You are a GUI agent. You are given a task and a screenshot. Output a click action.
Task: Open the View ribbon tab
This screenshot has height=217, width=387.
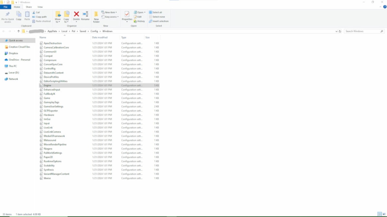click(40, 7)
